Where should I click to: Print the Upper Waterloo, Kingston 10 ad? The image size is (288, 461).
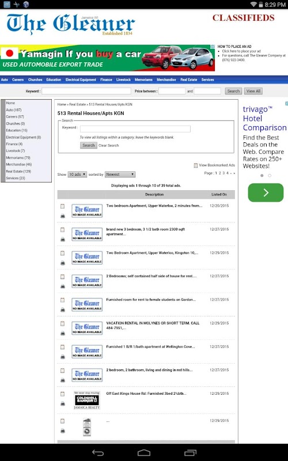(x=63, y=263)
